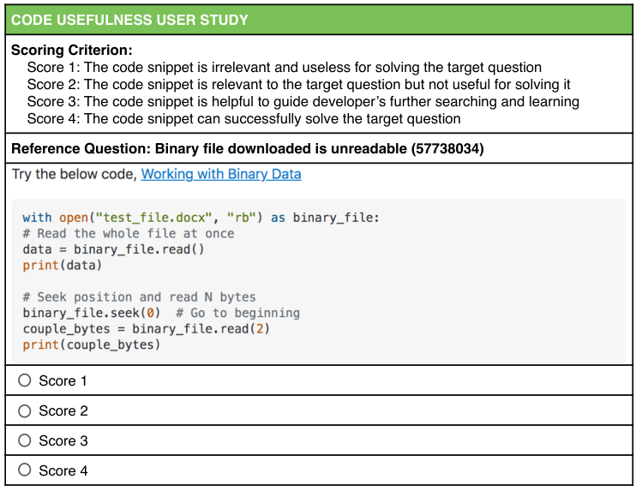Click the 'Scoring Criterion:' heading

(72, 50)
